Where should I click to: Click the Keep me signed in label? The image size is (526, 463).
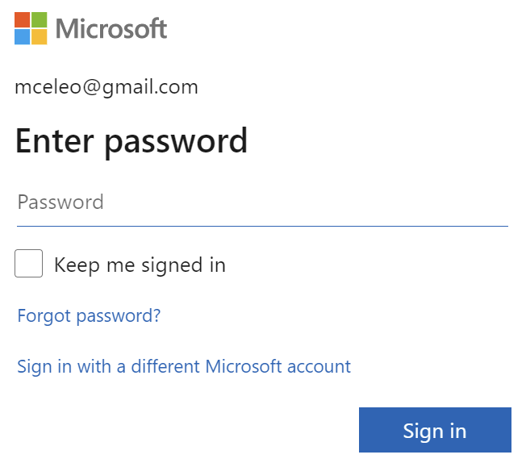point(140,265)
